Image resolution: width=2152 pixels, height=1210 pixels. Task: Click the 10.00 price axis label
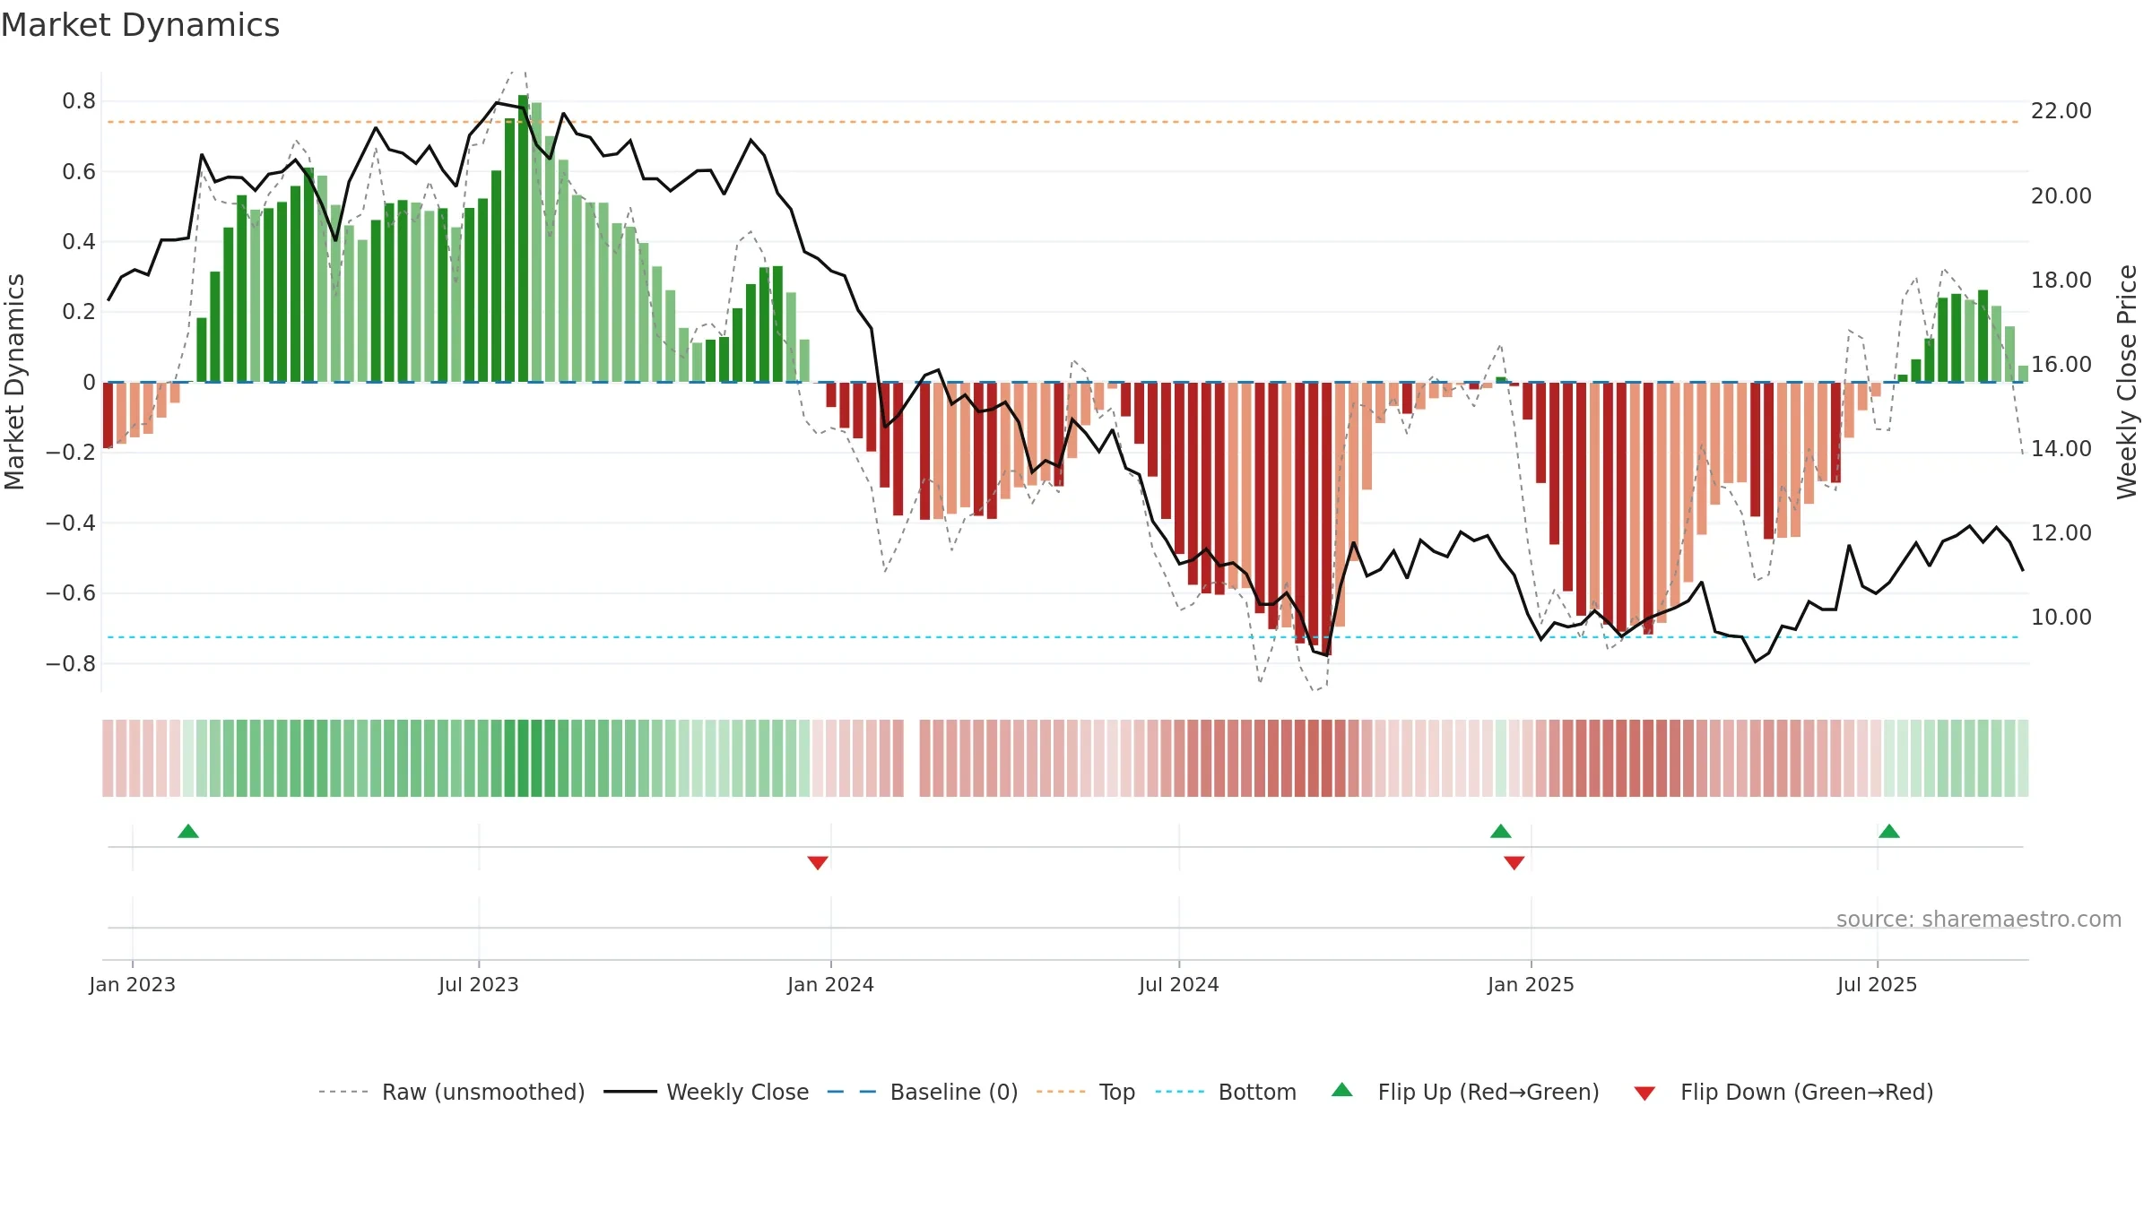click(x=2061, y=618)
